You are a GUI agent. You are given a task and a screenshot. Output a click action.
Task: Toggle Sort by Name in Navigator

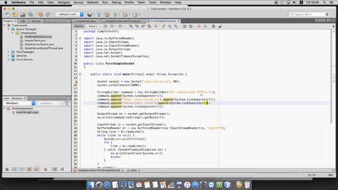tap(55, 169)
